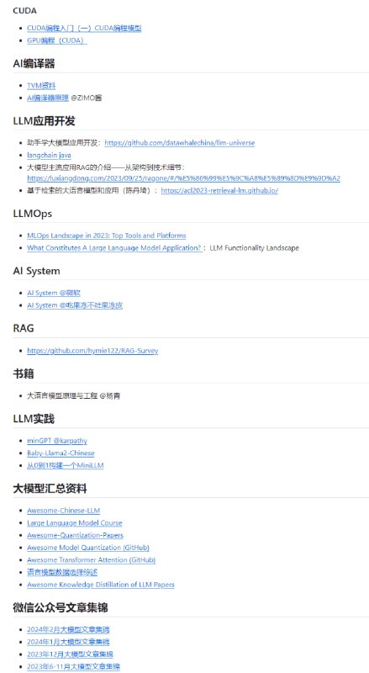This screenshot has height=673, width=369.
Task: Click the LLM实践 heading
Action: (x=34, y=419)
